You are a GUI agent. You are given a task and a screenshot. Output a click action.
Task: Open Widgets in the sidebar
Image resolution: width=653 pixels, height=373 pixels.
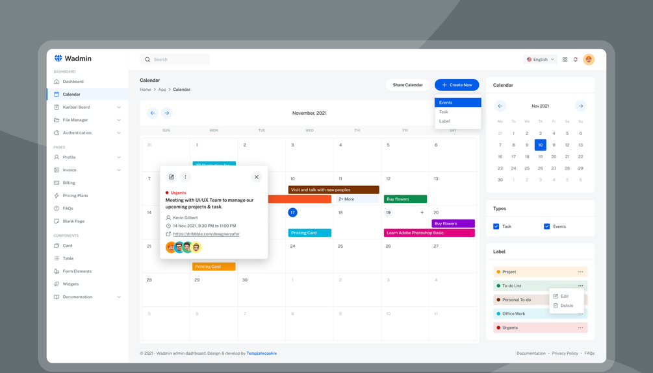(x=70, y=284)
